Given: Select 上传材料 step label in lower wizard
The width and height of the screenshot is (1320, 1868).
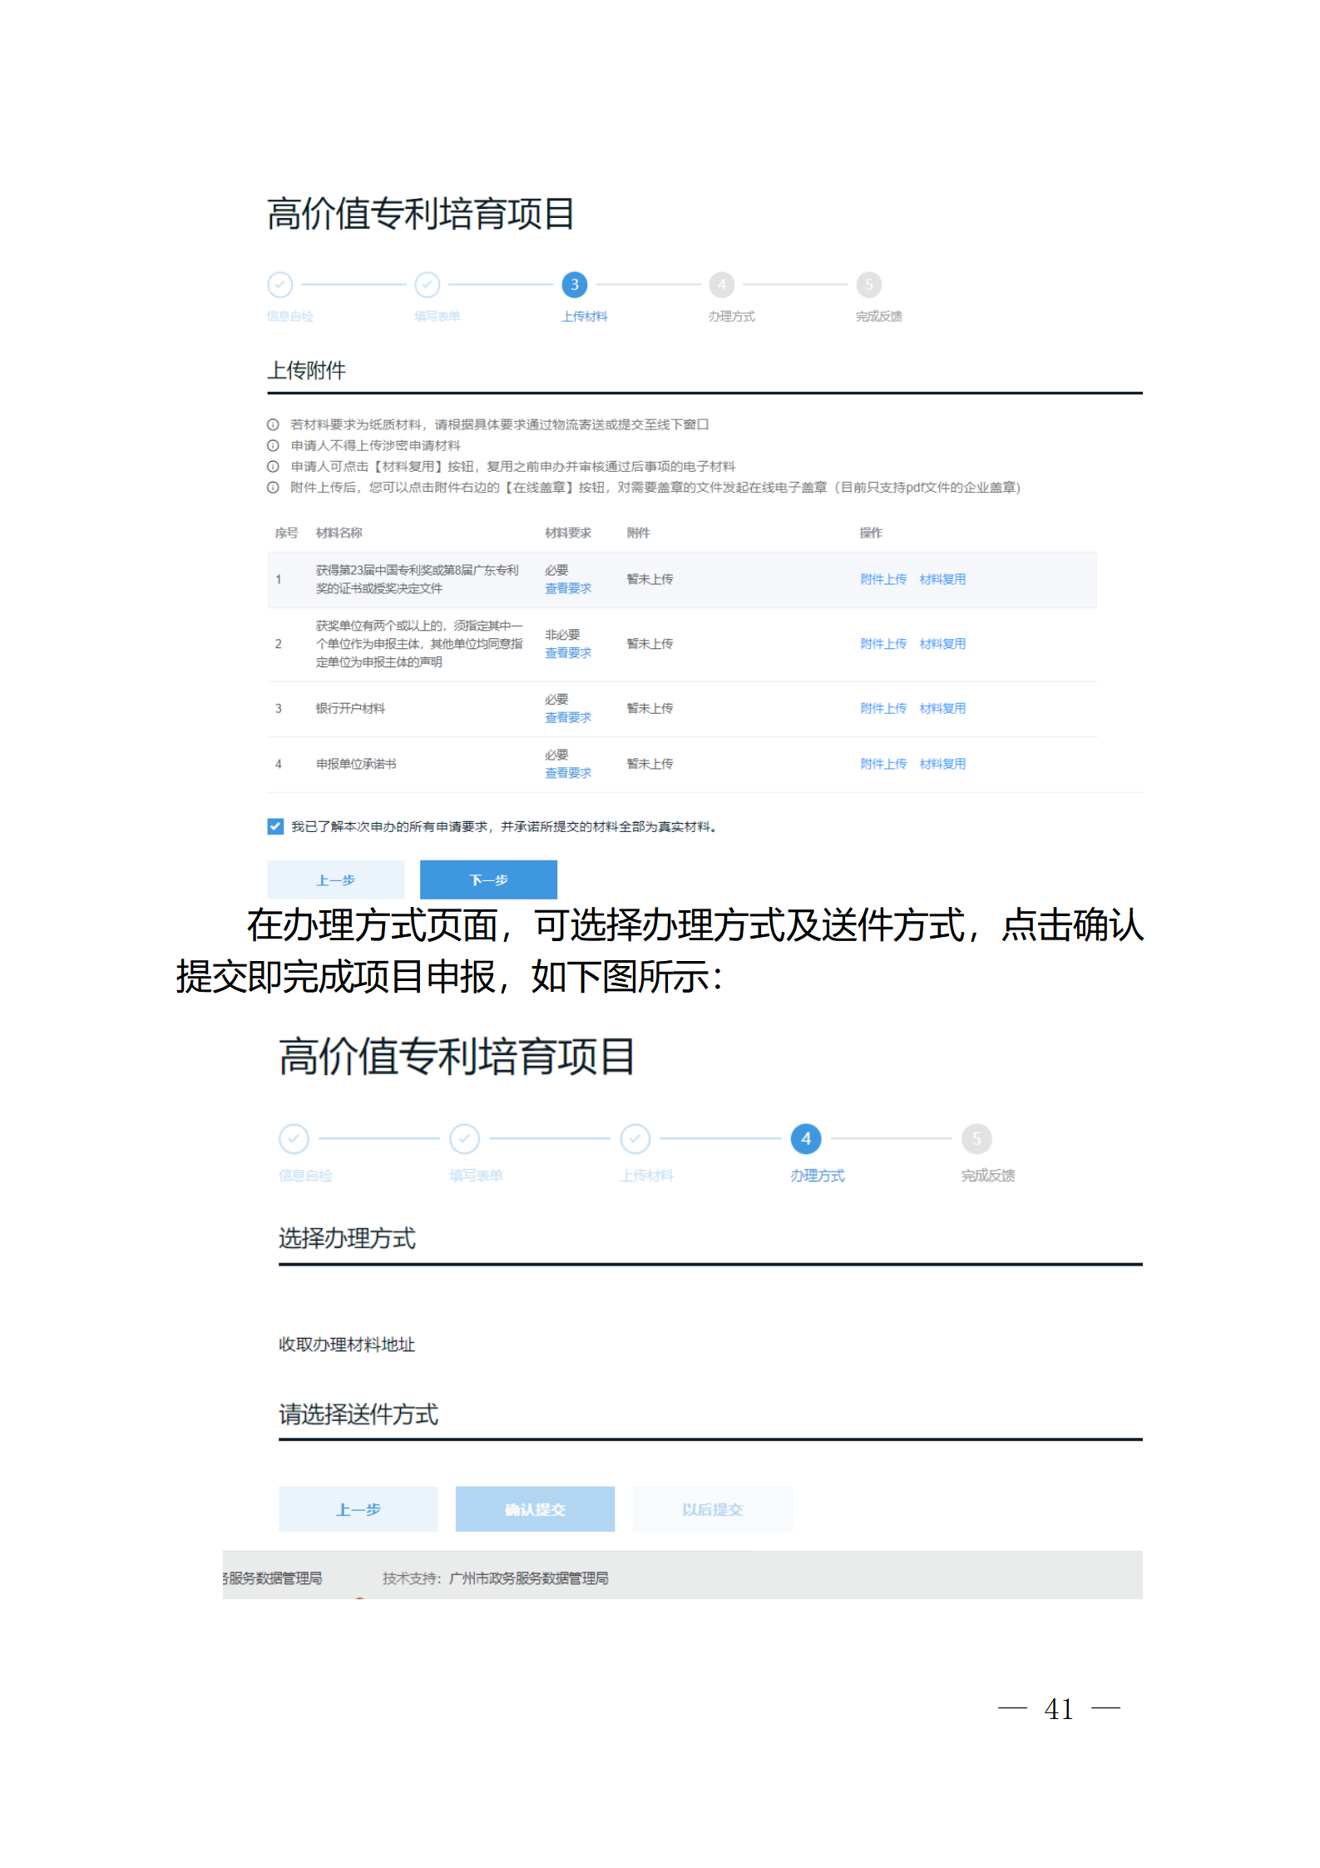Looking at the screenshot, I should [x=646, y=1175].
